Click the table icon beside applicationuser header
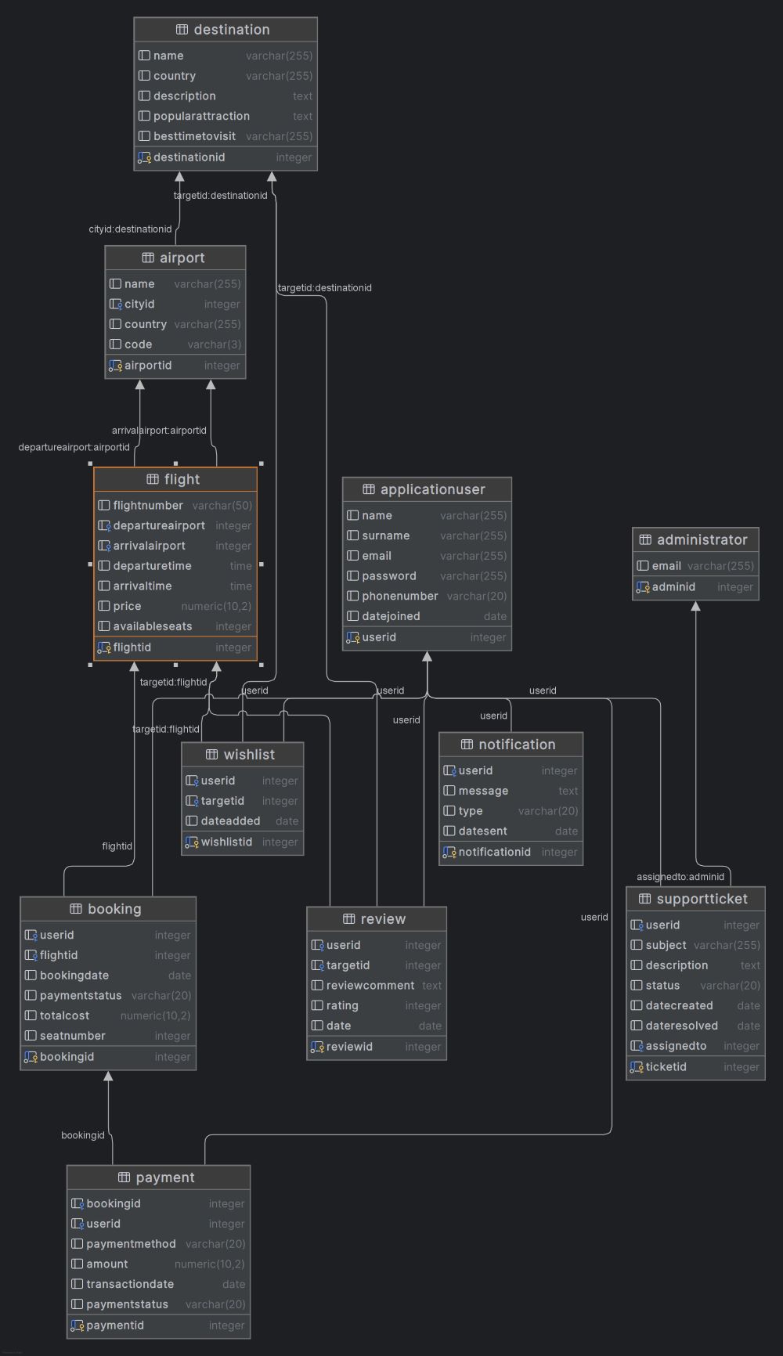 click(369, 490)
